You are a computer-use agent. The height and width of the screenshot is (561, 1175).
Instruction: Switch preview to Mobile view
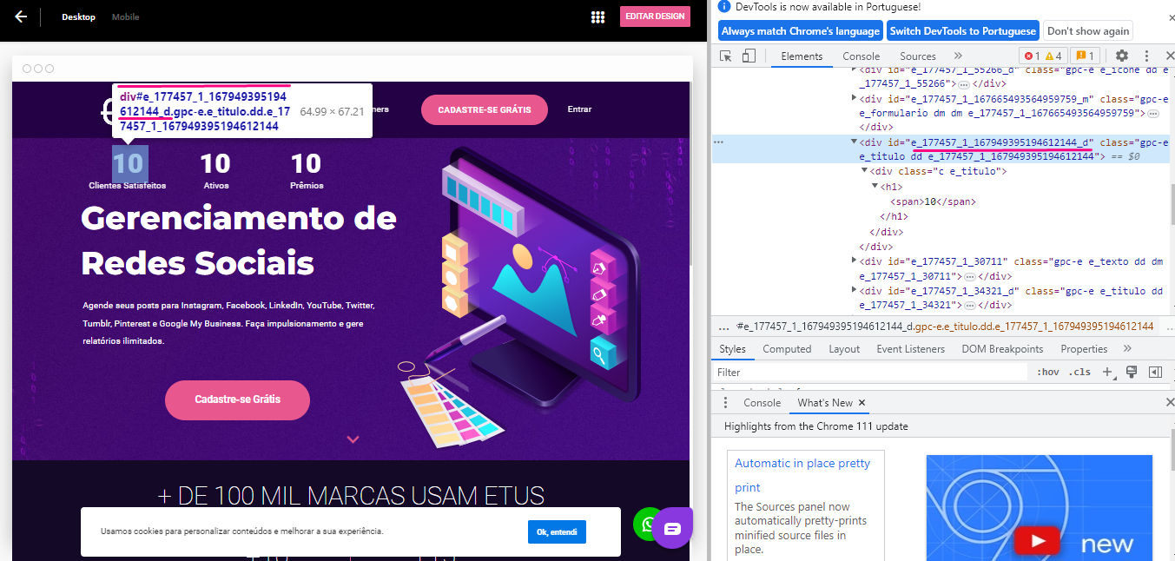(125, 17)
